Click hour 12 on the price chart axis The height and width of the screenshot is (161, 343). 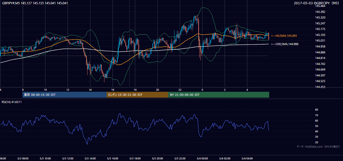click(x=68, y=90)
